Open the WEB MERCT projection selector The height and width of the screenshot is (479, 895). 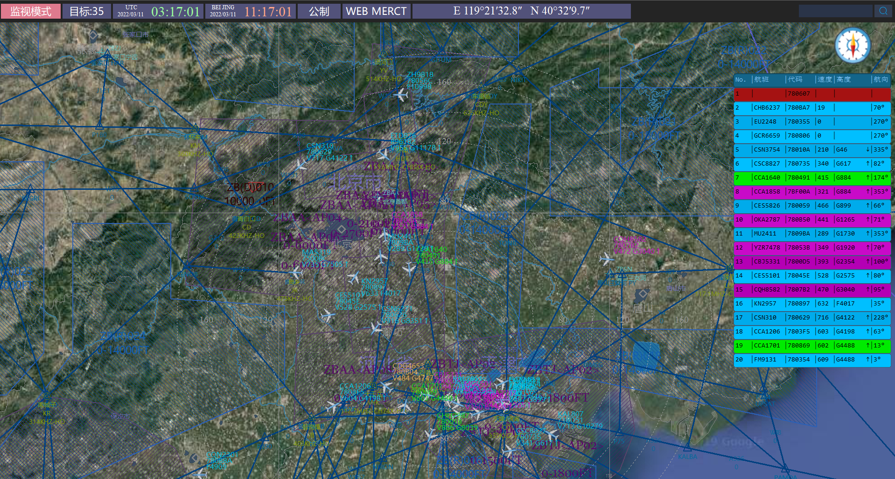pyautogui.click(x=376, y=11)
